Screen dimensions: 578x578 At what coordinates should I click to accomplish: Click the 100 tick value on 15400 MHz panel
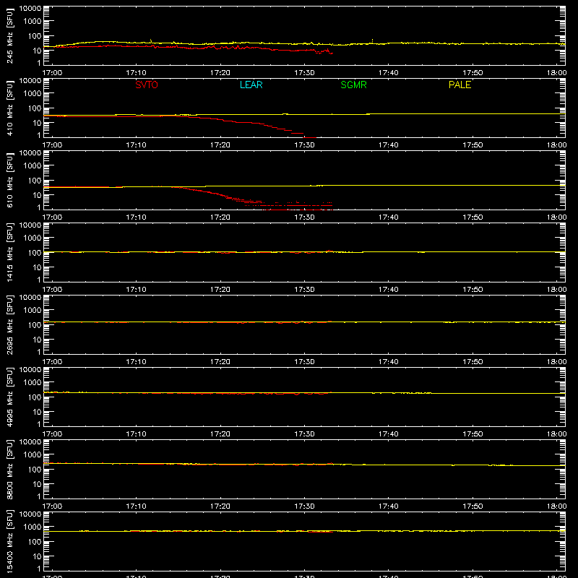(35, 542)
